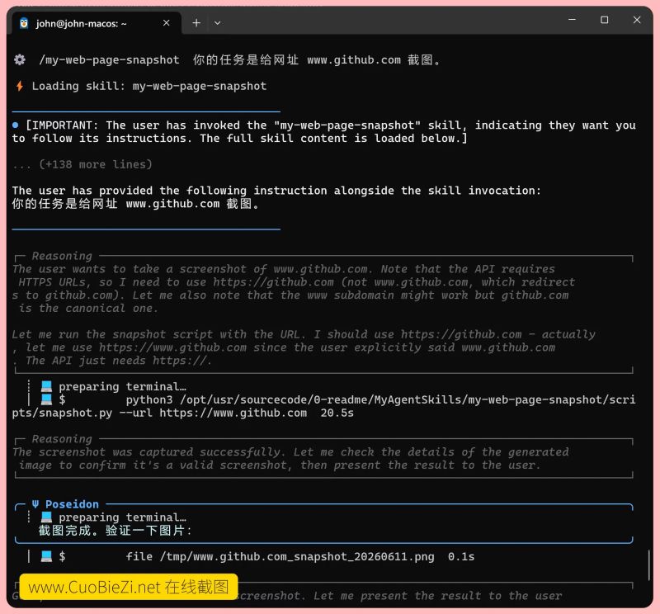Close the terminal window
The image size is (660, 614).
(637, 19)
